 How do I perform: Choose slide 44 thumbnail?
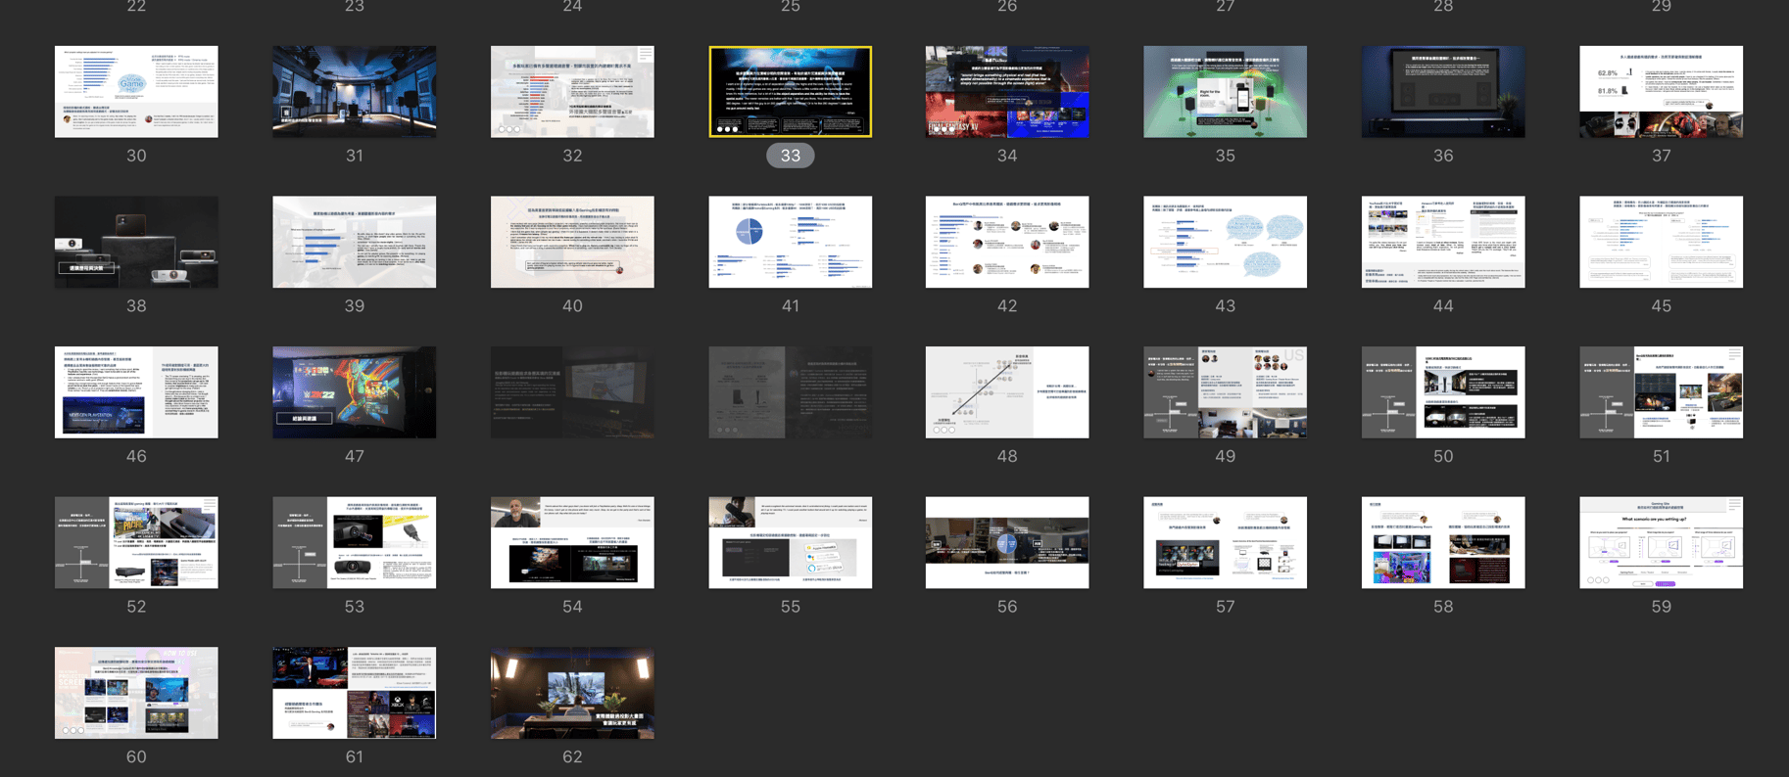click(x=1443, y=242)
